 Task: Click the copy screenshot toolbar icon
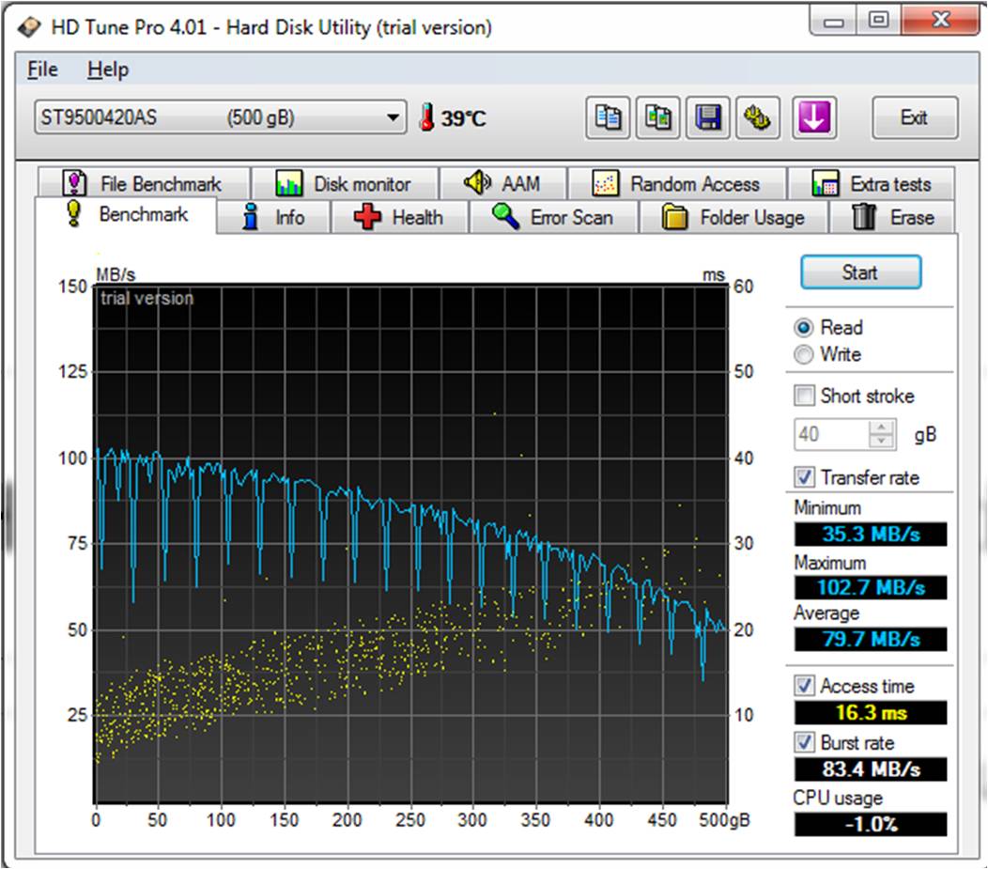coord(658,118)
